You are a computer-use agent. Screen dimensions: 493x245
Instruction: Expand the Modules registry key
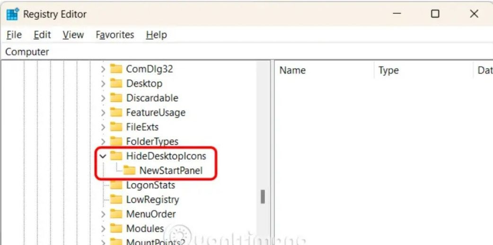[x=103, y=229]
